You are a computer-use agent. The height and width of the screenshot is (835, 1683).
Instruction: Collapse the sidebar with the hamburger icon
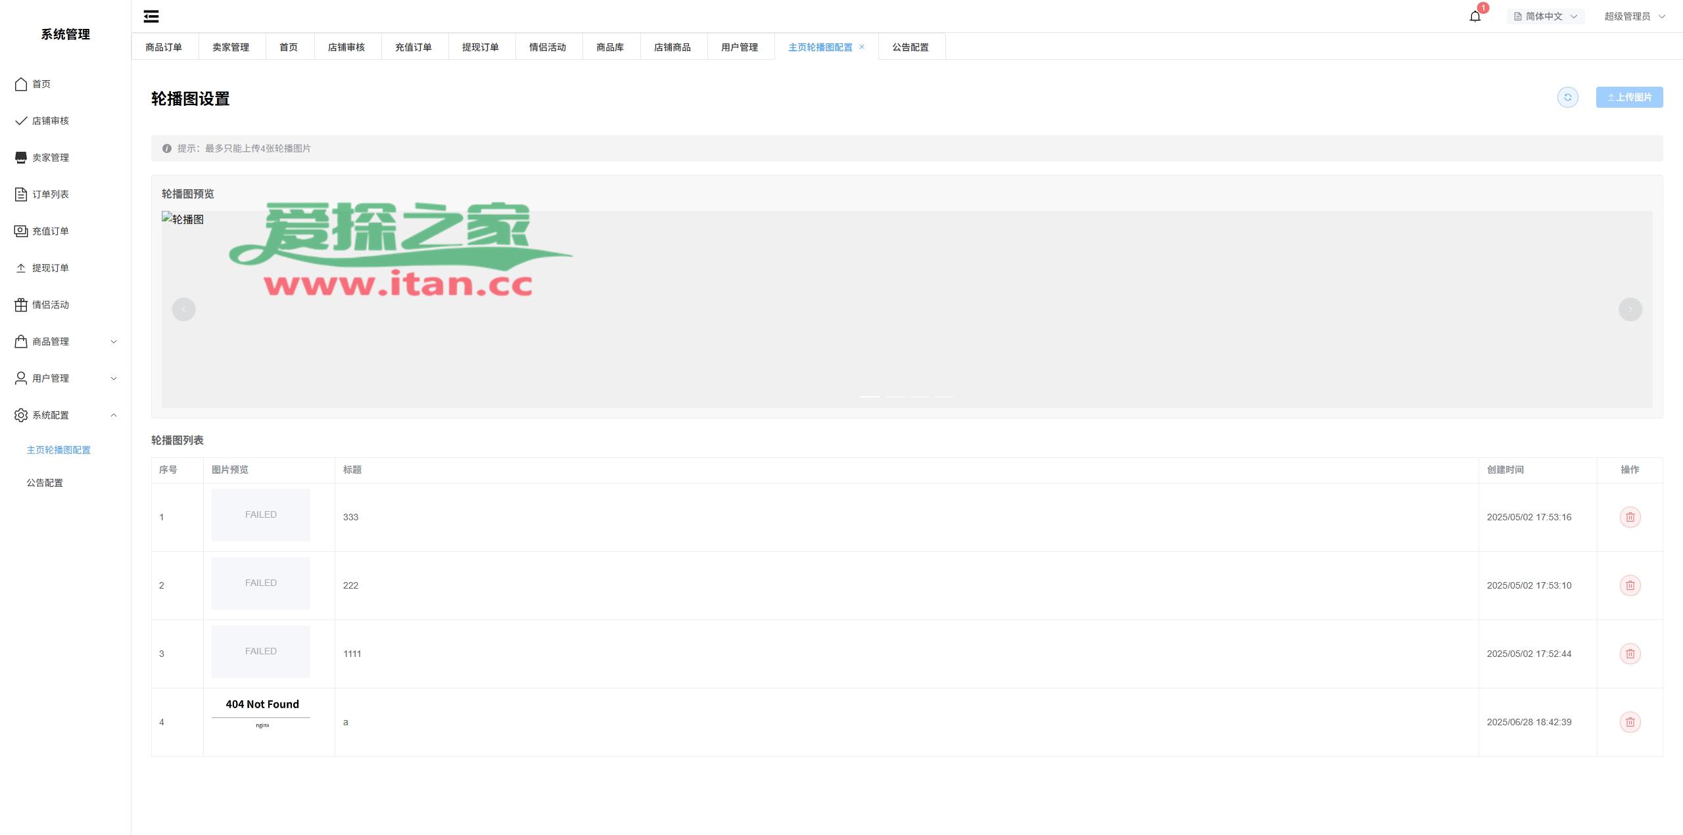pyautogui.click(x=151, y=16)
